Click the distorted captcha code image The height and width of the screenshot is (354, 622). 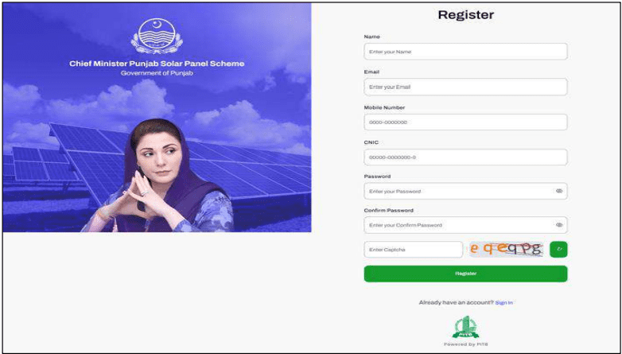506,249
